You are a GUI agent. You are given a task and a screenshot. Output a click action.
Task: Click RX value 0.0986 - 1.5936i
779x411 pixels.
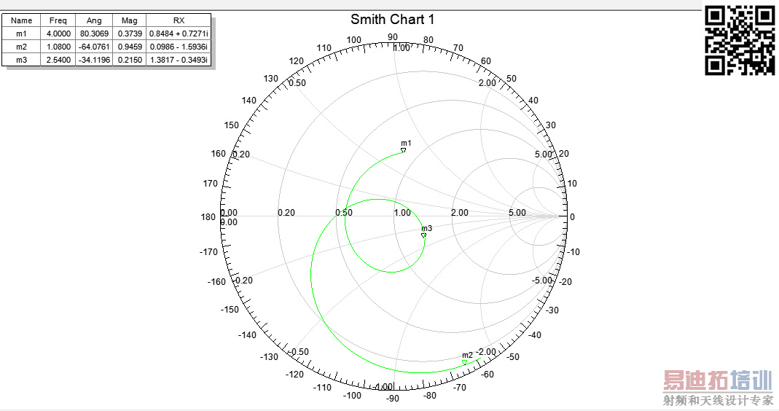[179, 47]
